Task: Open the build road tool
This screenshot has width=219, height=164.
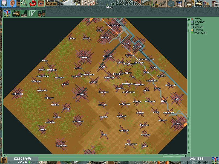Action: coord(171,3)
